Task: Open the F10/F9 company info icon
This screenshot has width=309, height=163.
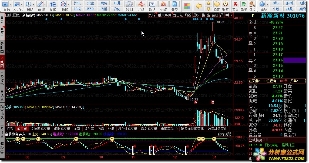Action: (x=17, y=4)
